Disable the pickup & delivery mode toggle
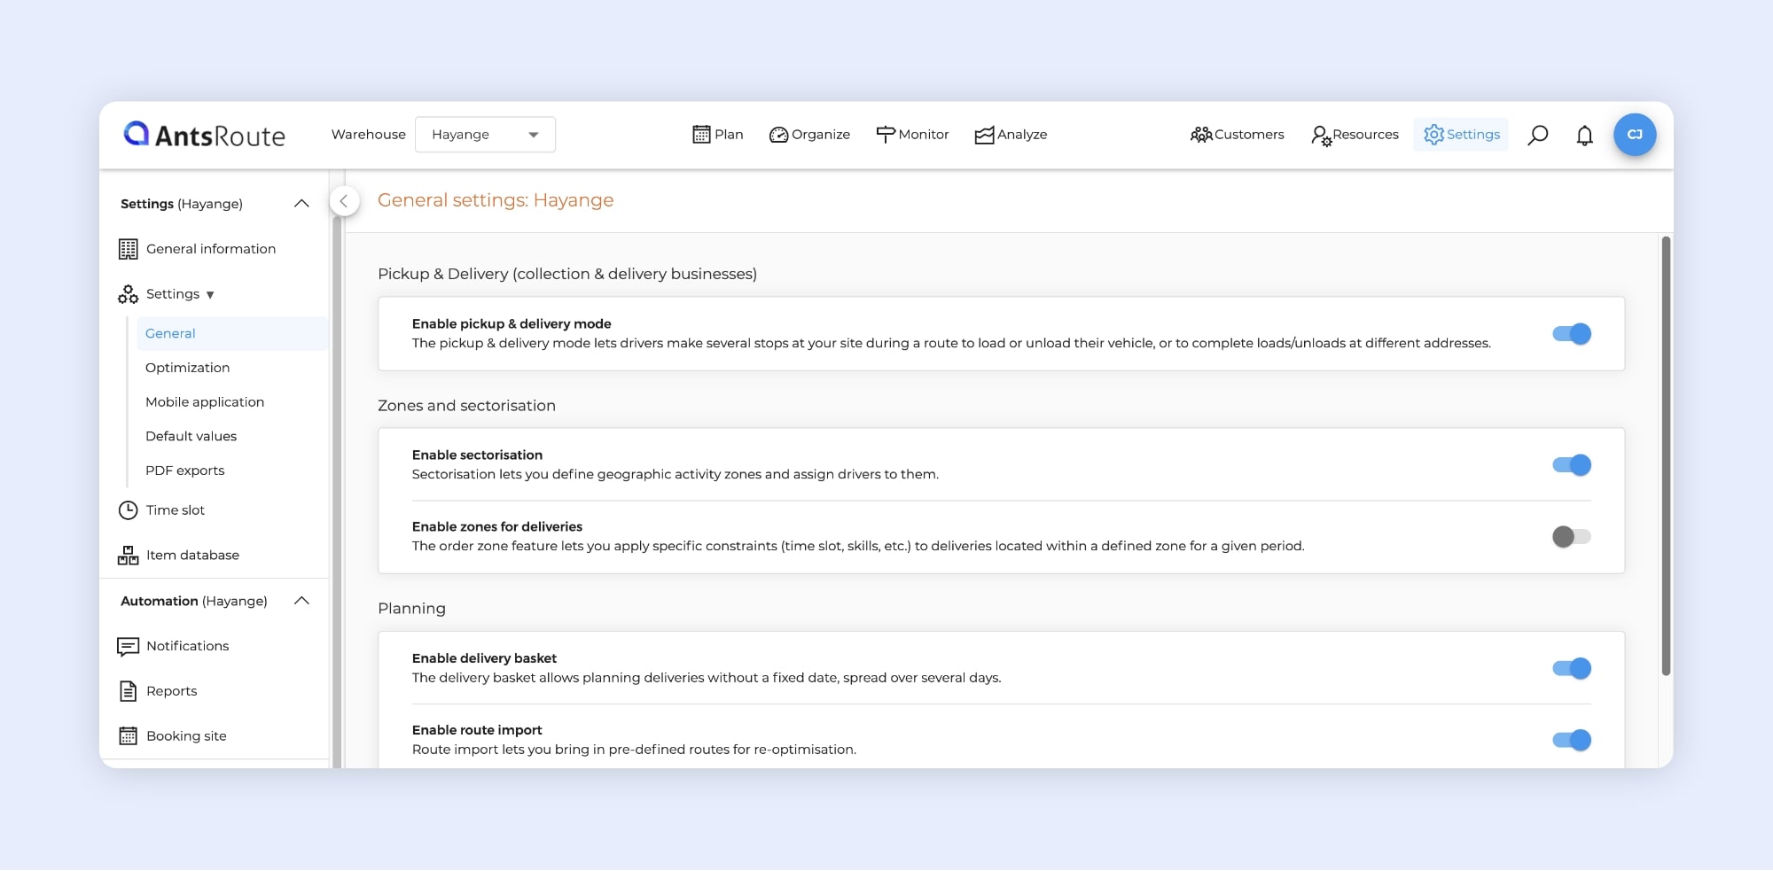The width and height of the screenshot is (1773, 871). pos(1571,334)
